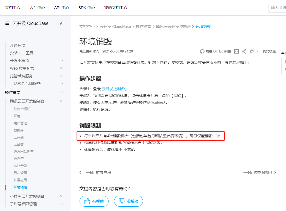286x211 pixels.
Task: Download the page using the PDF icon
Action: [237, 51]
